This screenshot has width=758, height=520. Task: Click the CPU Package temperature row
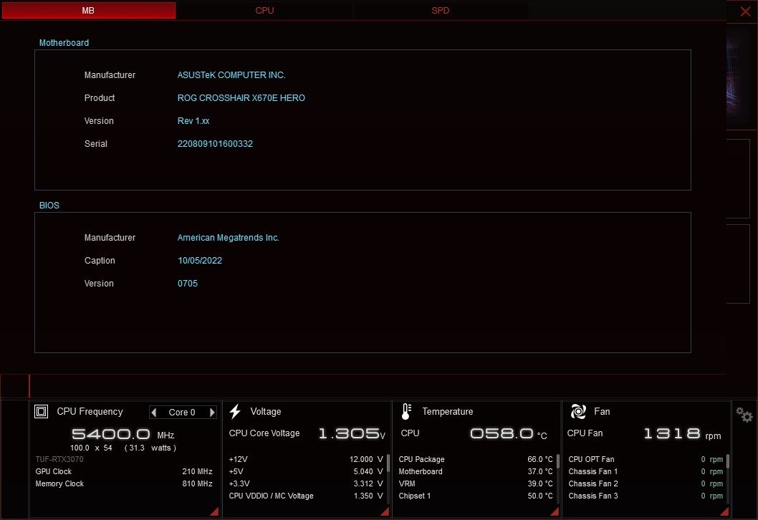476,459
